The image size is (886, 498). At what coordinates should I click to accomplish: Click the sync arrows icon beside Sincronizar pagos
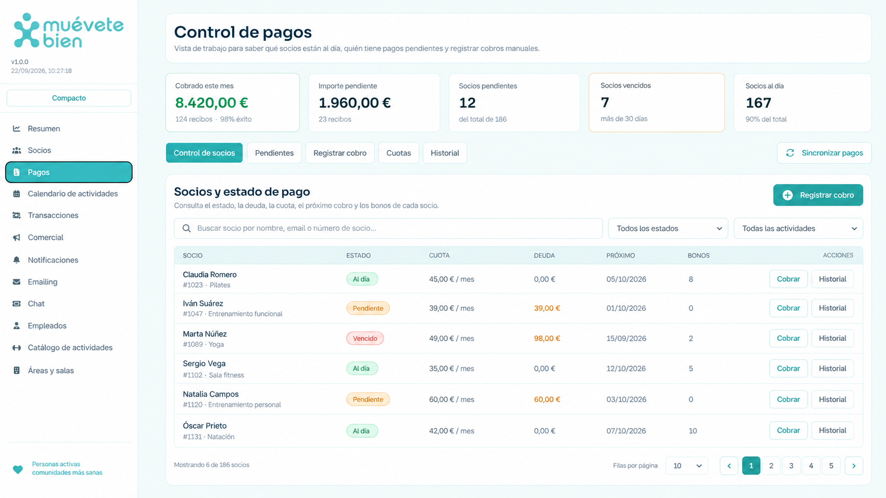coord(790,153)
